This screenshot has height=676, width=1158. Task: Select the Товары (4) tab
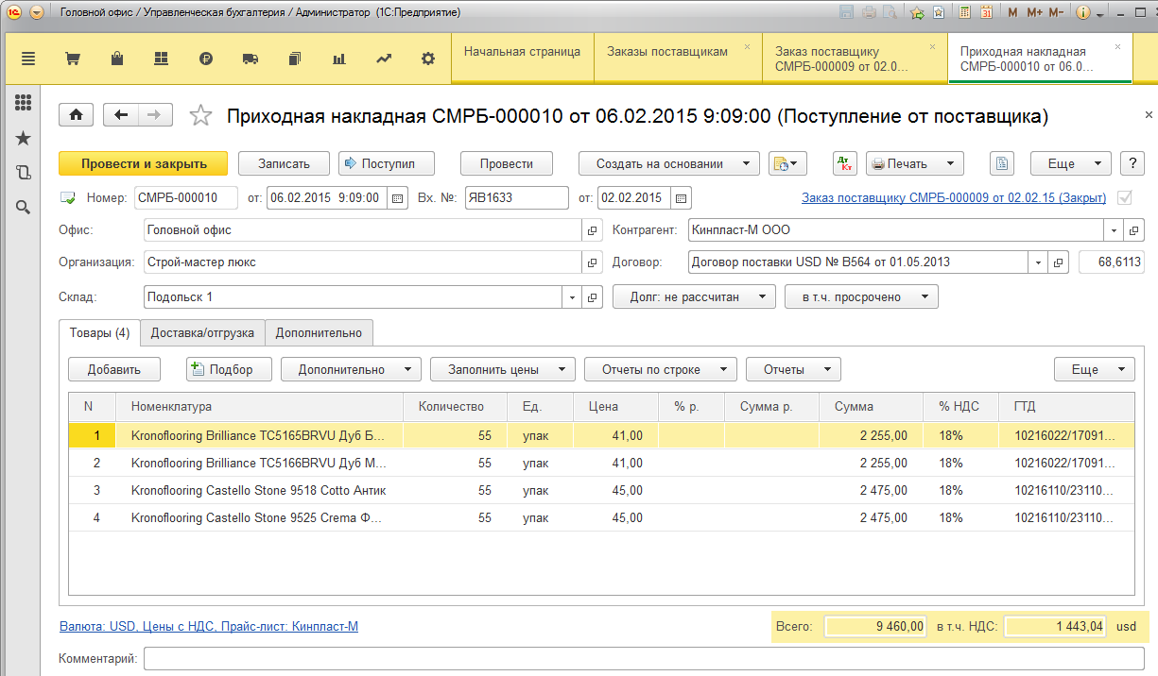pos(99,332)
